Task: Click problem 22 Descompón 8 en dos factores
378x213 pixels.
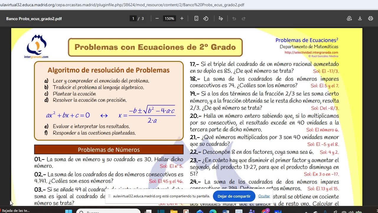Action: [x=252, y=152]
